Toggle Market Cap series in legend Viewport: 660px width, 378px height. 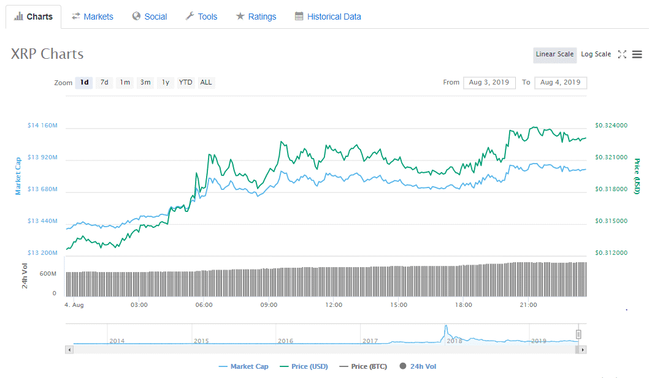point(244,366)
